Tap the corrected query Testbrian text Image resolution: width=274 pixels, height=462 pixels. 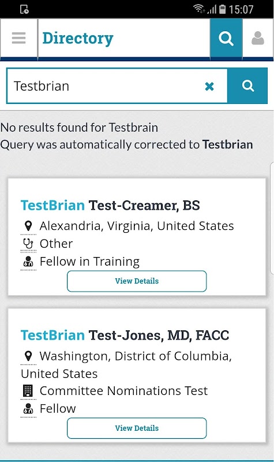coord(228,145)
